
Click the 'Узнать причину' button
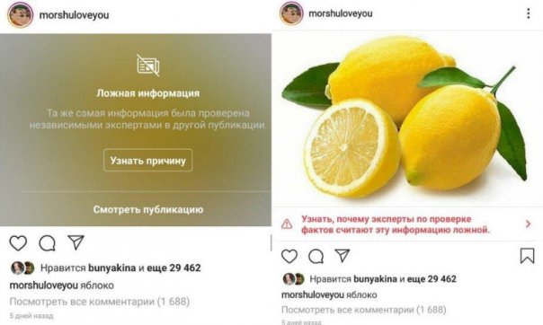[x=147, y=161]
